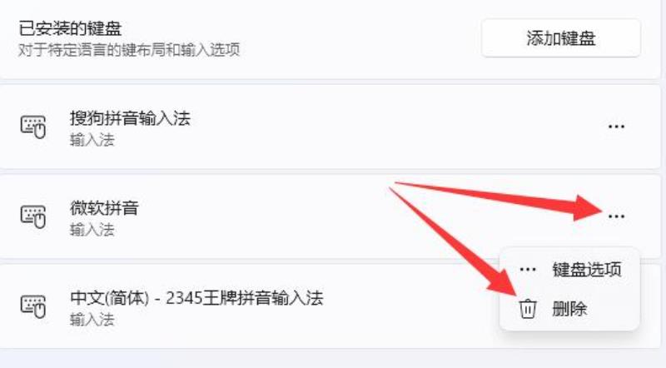This screenshot has height=368, width=666.
Task: Click the 添加键盘 button
Action: [560, 38]
